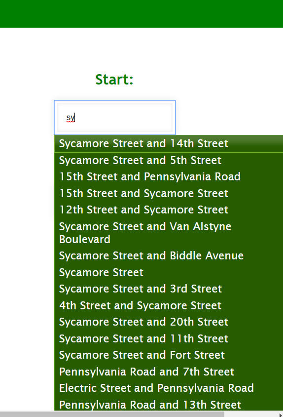Select Sycamore Street and 14th Street suggestion
This screenshot has width=283, height=417.
pos(169,144)
